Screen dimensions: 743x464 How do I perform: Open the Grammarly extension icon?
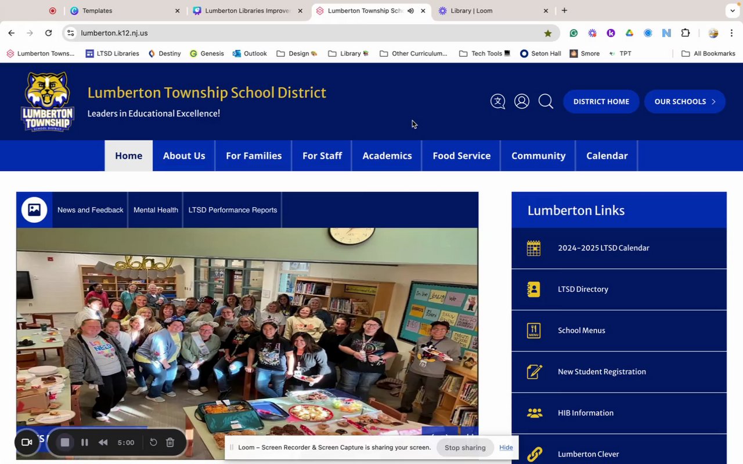click(574, 33)
